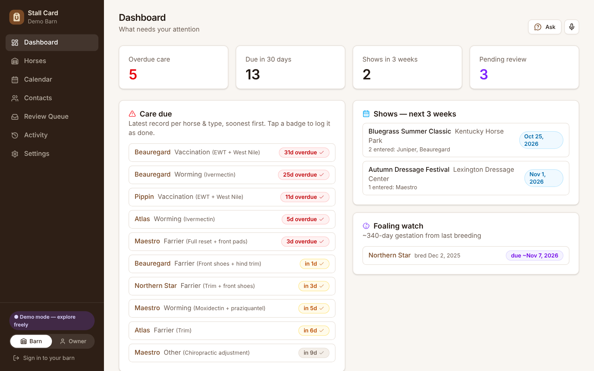Open the Review Queue page

tap(52, 116)
